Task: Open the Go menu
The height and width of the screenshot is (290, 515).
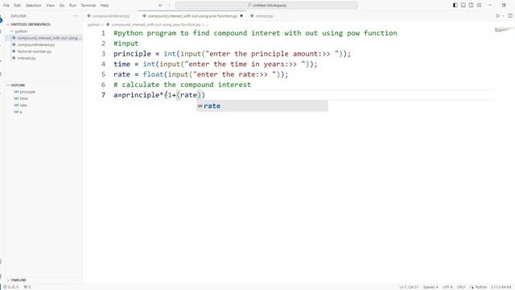Action: pos(62,6)
